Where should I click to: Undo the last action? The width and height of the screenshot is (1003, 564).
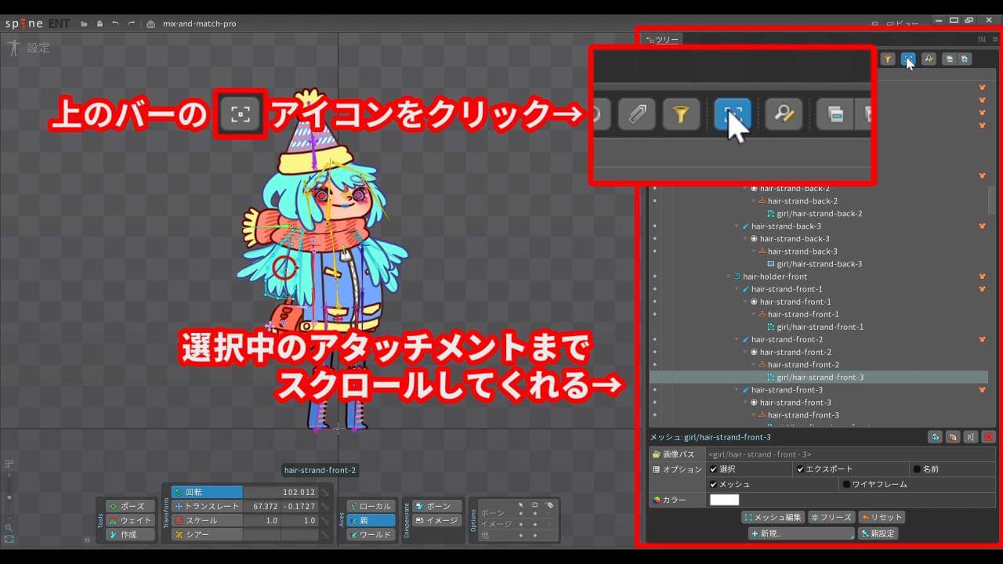(115, 23)
